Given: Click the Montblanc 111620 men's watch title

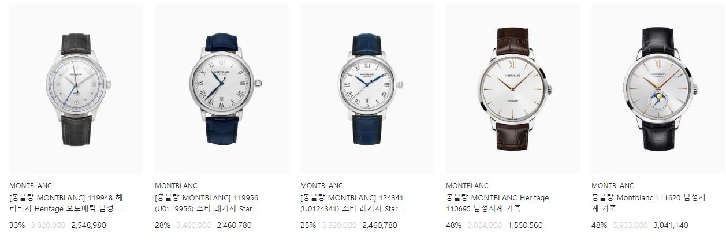Looking at the screenshot, I should pos(649,203).
